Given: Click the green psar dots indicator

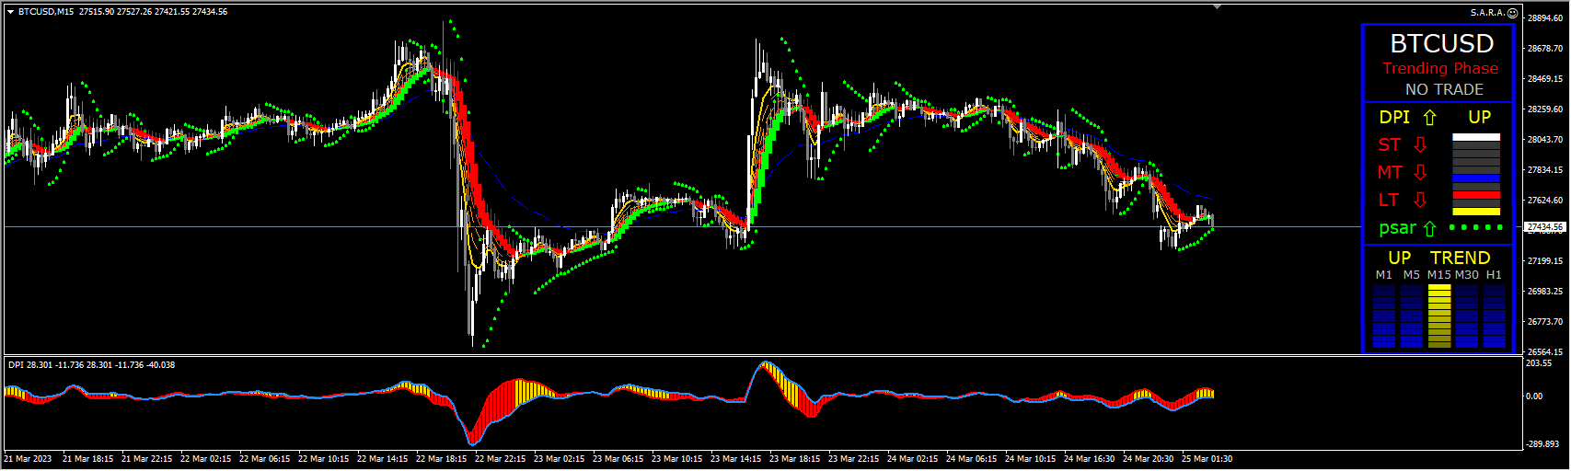Looking at the screenshot, I should (1476, 227).
